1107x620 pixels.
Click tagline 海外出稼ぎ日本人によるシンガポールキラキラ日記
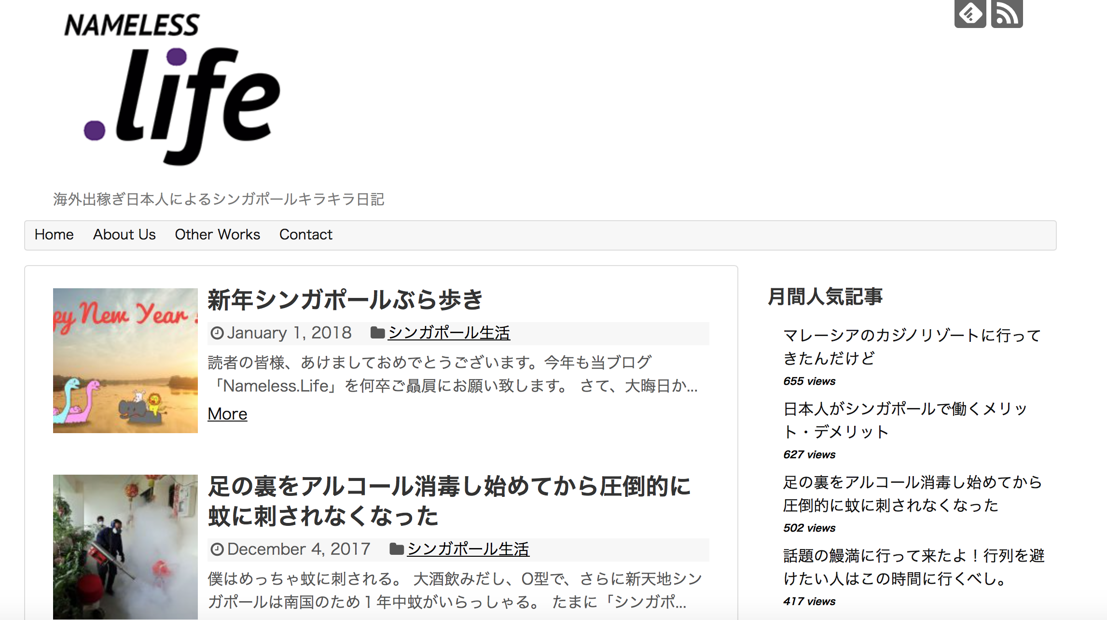pos(219,199)
